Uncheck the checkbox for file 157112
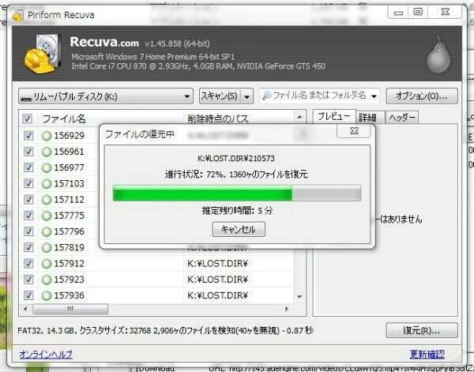Viewport: 474px width, 372px height. point(28,200)
